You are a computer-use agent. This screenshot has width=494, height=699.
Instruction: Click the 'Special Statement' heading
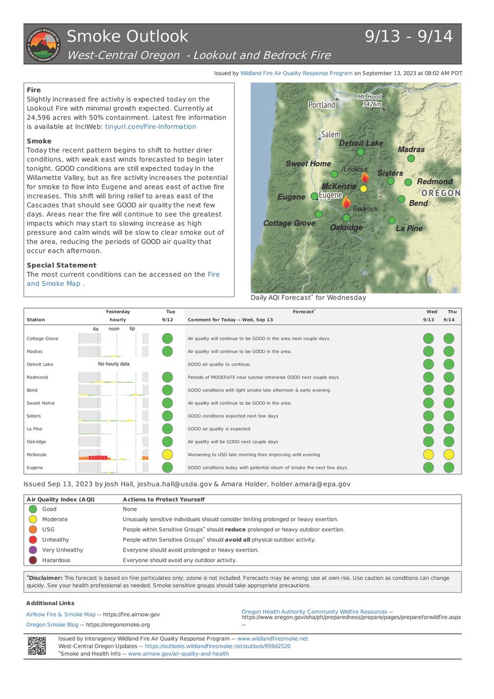tap(62, 265)
